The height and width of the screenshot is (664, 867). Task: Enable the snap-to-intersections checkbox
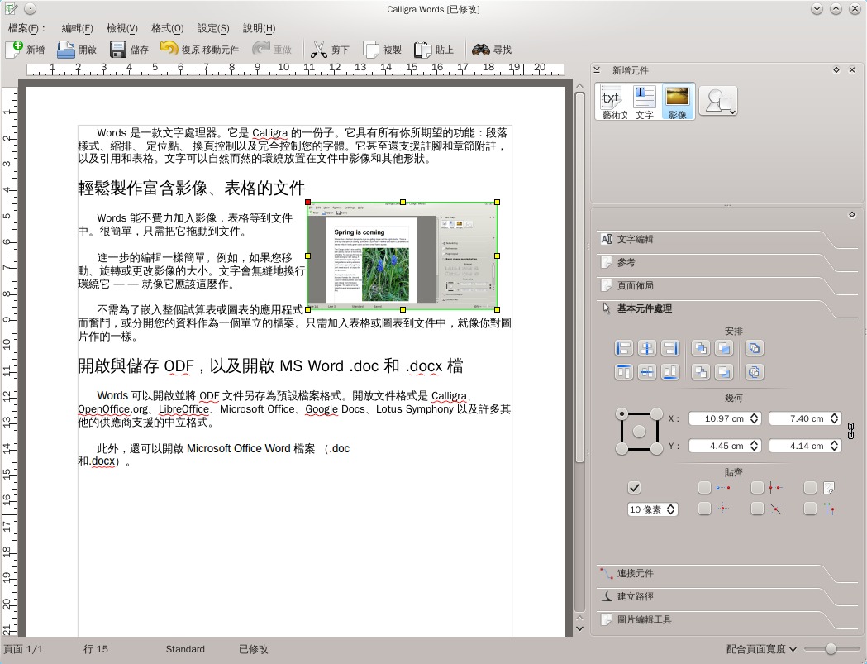757,508
